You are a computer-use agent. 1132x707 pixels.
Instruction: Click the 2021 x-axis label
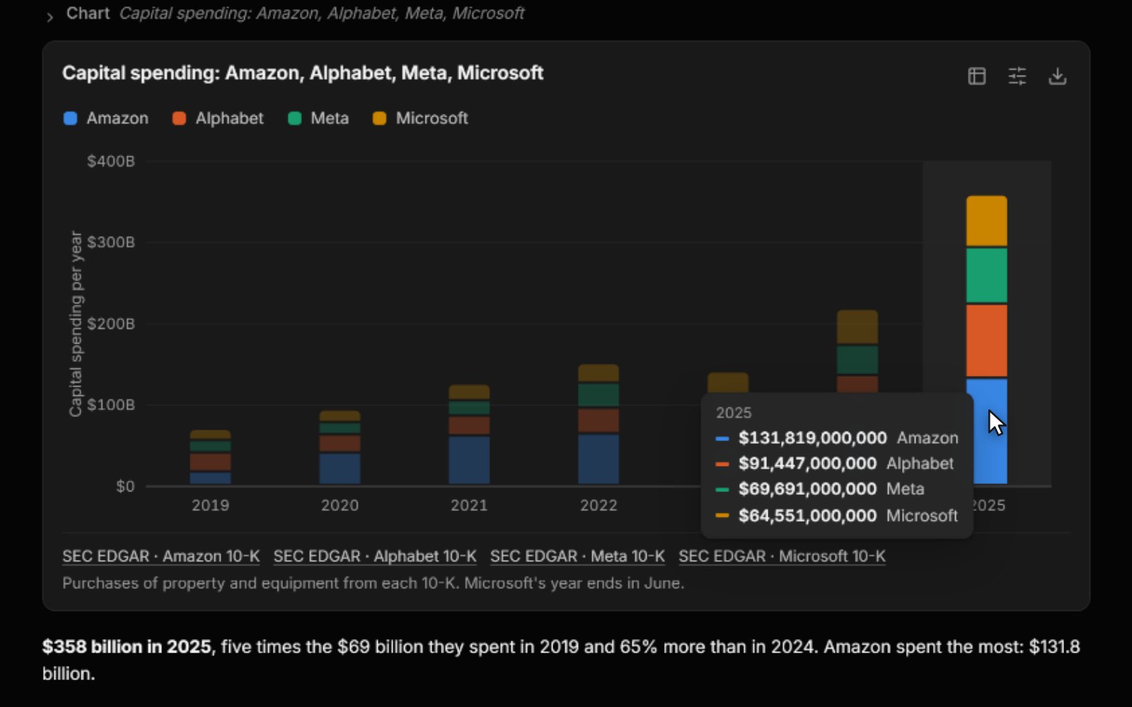click(x=469, y=506)
